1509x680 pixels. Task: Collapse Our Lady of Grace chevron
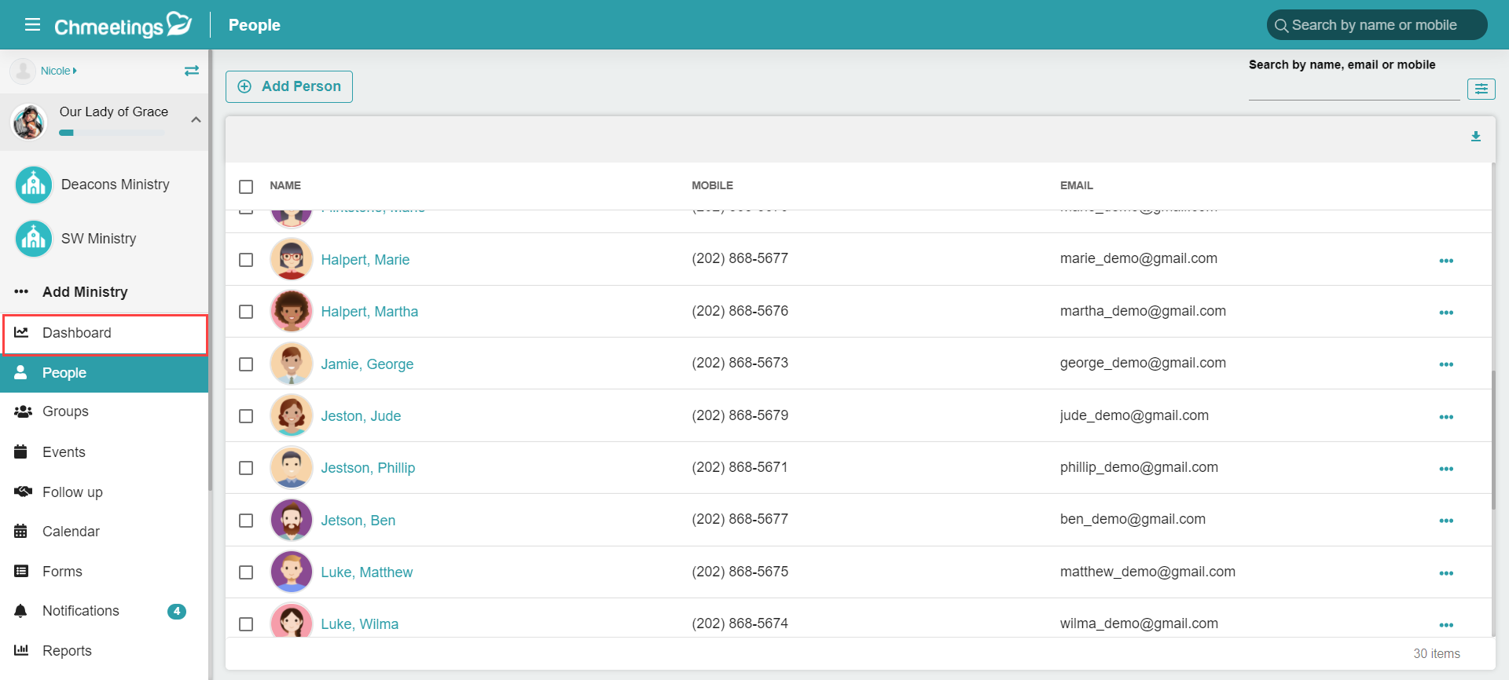pos(196,119)
